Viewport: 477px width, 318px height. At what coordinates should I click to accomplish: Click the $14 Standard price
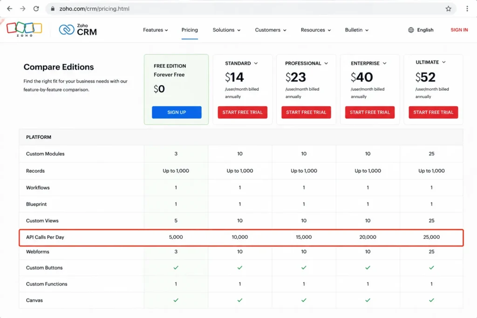(x=234, y=77)
